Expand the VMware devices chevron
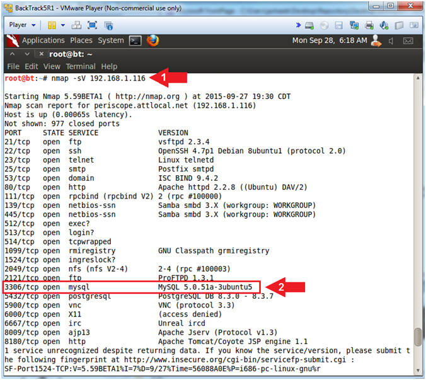The image size is (426, 380). tap(298, 25)
